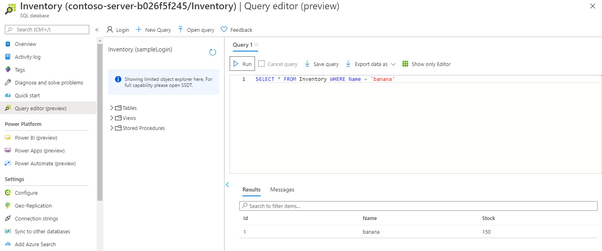Click the Search to filter items field
The image size is (602, 251).
418,206
